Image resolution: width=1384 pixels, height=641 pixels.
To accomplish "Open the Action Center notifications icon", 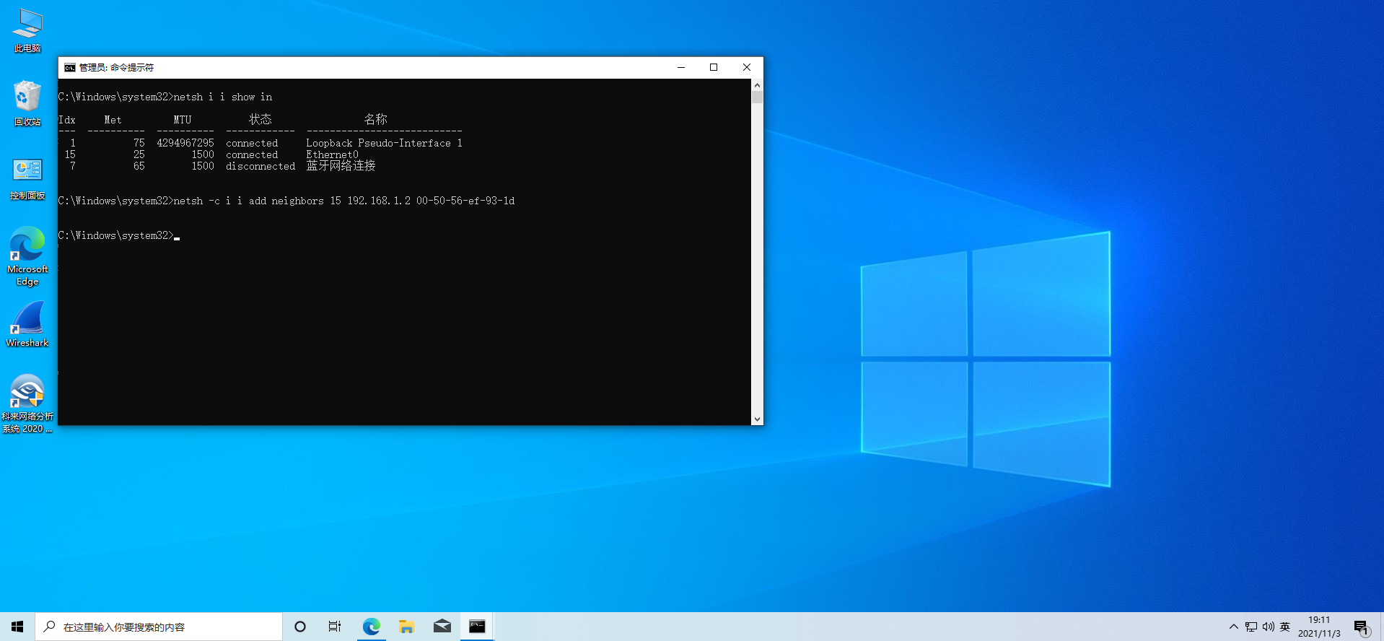I will [x=1361, y=627].
